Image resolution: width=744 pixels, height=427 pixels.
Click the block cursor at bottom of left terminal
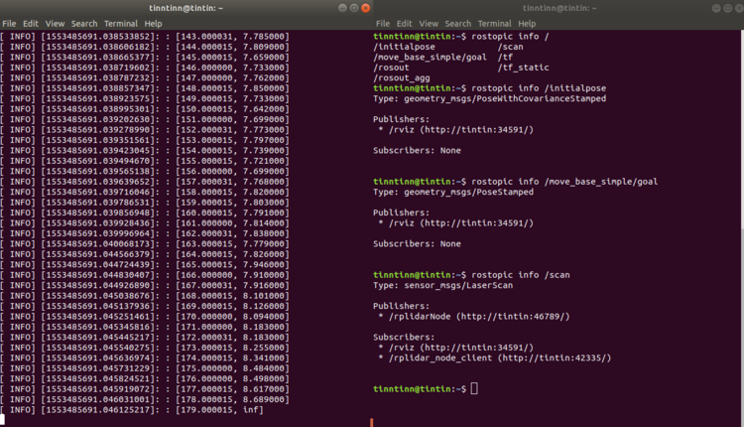coord(2,419)
